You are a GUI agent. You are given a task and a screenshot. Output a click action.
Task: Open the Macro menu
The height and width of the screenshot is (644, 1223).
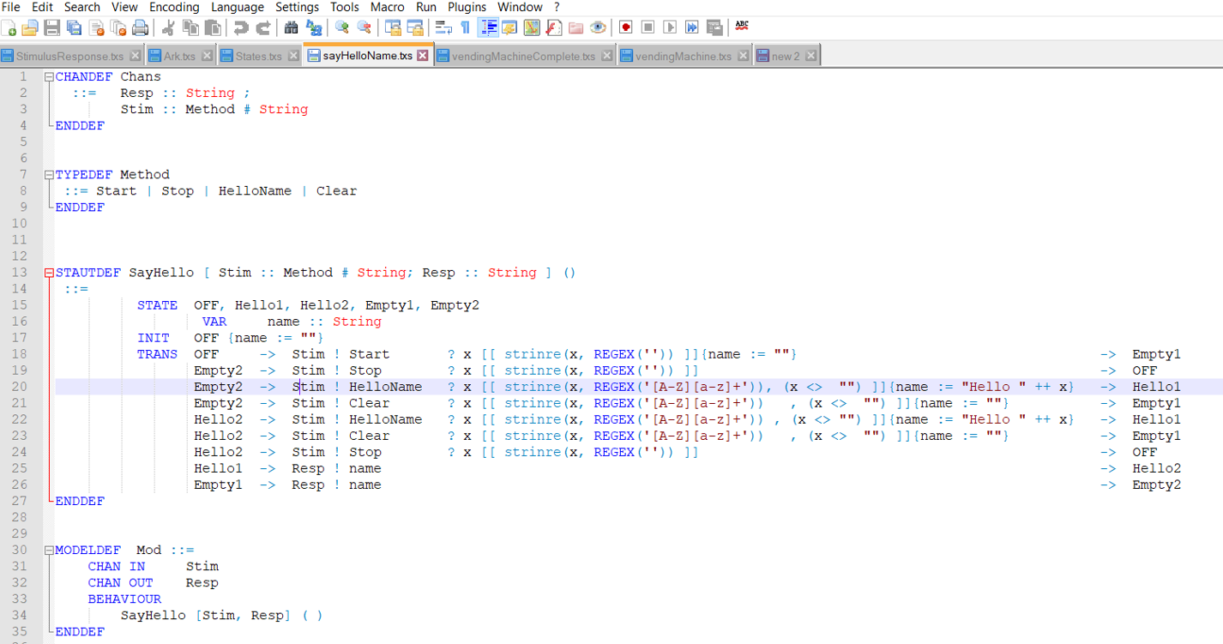pos(388,7)
